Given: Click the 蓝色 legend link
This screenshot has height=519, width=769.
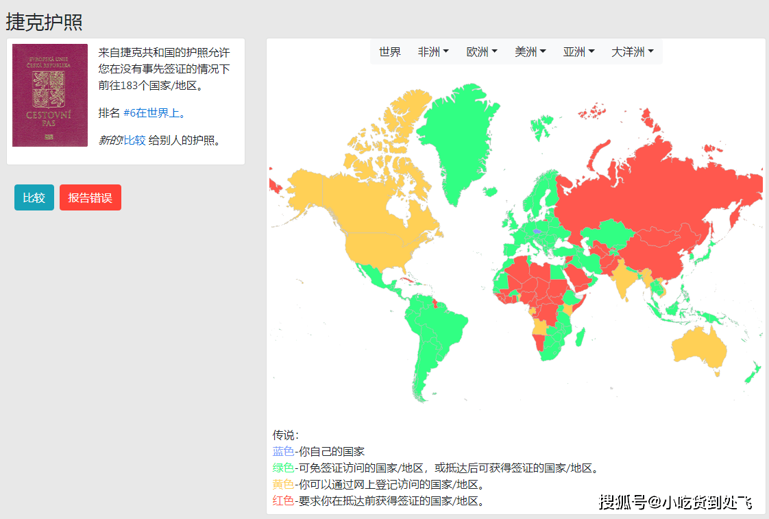Looking at the screenshot, I should click(x=282, y=451).
